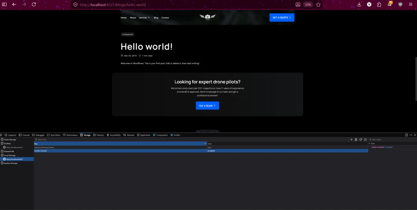Add a new storage item with plus icon
The image size is (417, 210).
pos(351,140)
